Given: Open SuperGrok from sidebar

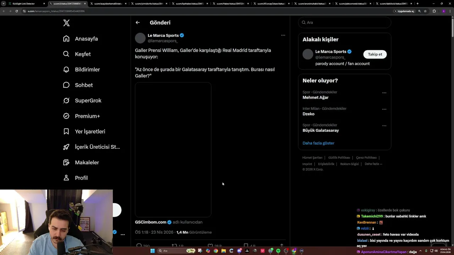Looking at the screenshot, I should (82, 101).
